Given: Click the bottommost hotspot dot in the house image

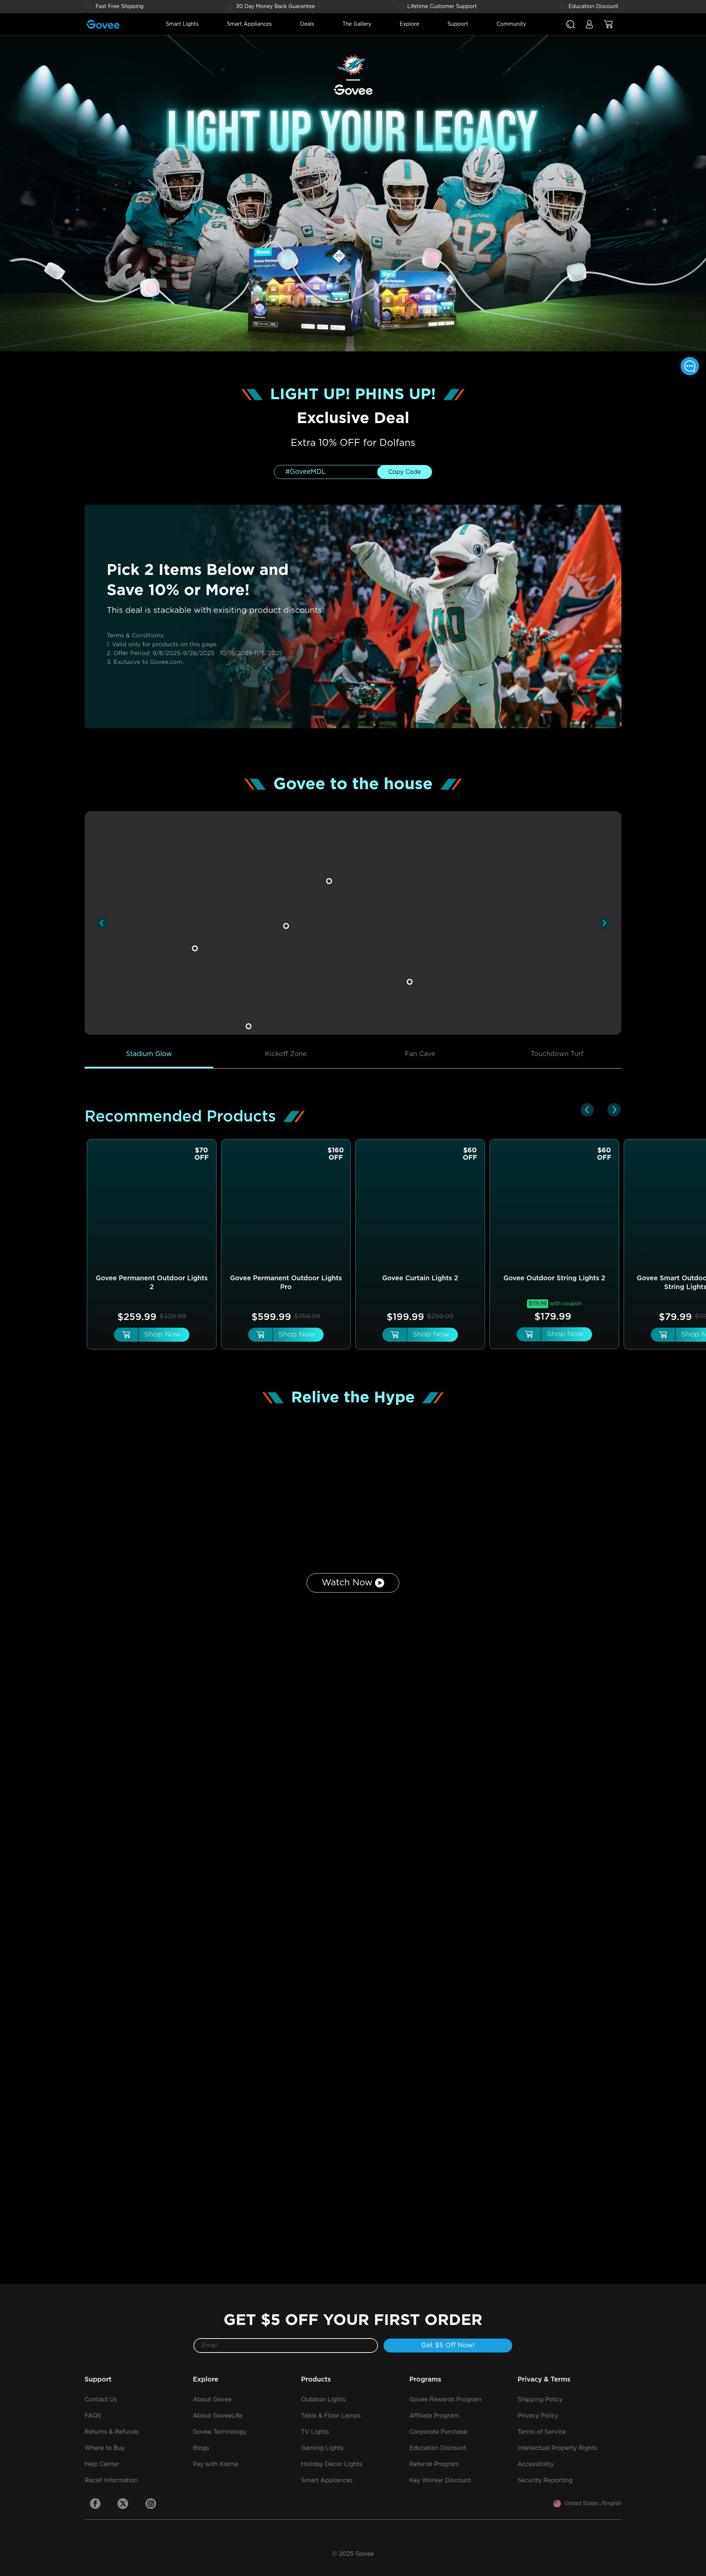Looking at the screenshot, I should (249, 1026).
